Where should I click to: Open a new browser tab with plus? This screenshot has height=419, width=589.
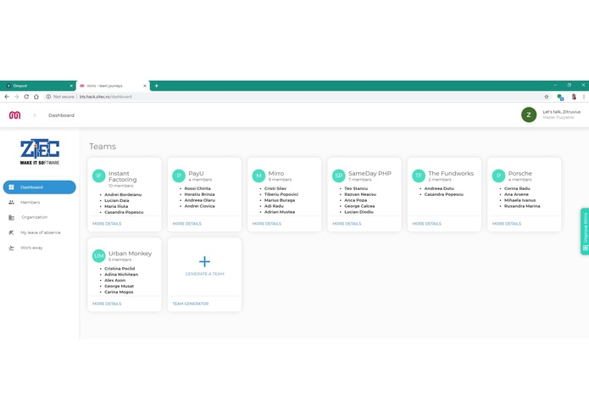[156, 86]
